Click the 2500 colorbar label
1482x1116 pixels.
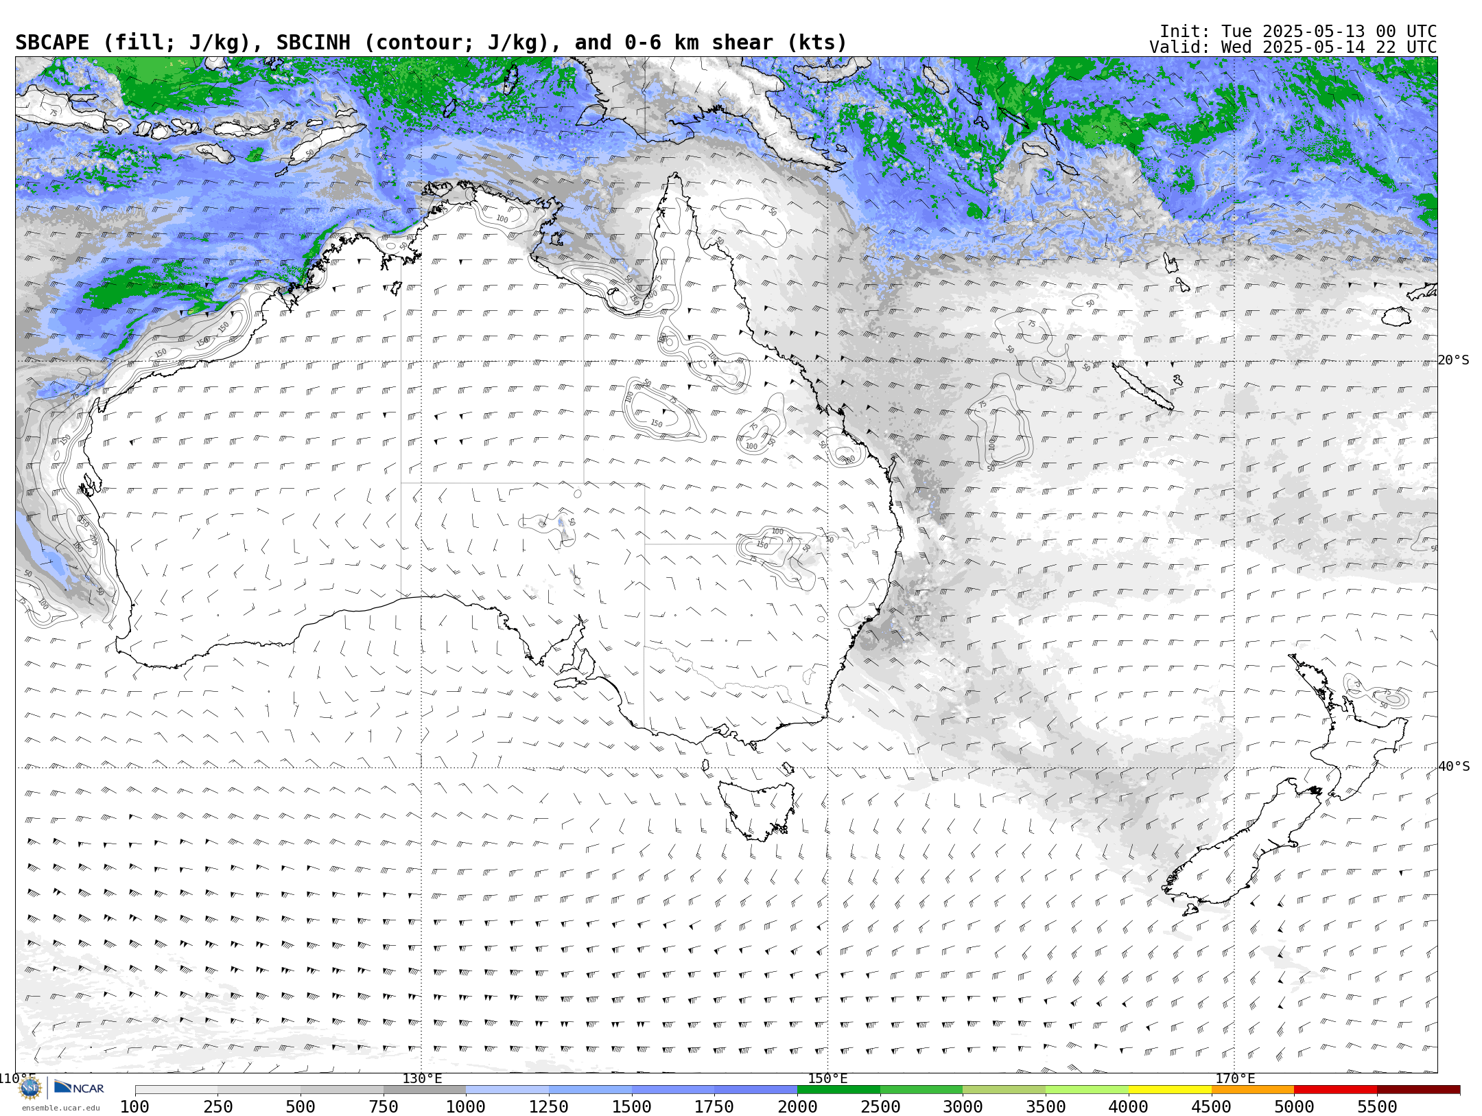[880, 1106]
